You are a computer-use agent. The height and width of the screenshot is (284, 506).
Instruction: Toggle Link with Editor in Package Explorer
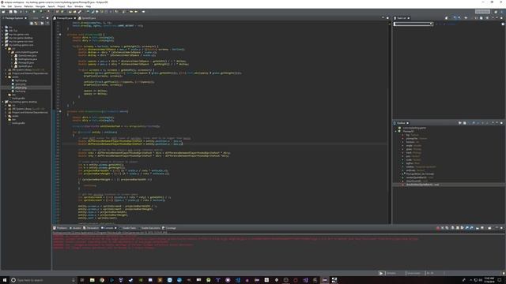(36, 23)
